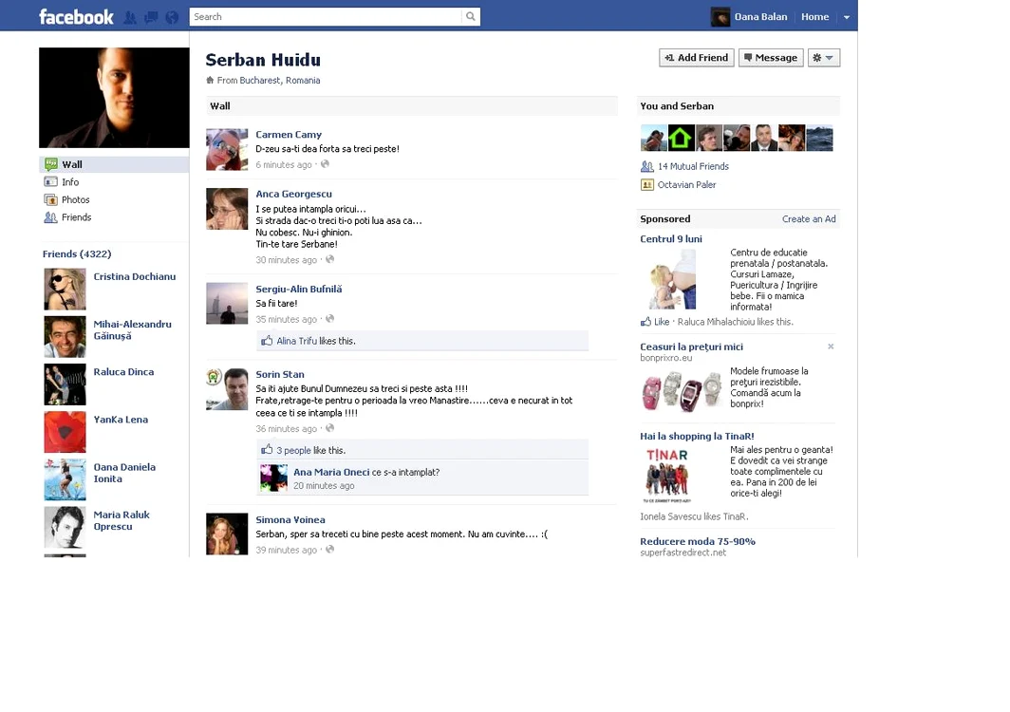Click Ana Maria Oneci's comment avatar

(273, 478)
